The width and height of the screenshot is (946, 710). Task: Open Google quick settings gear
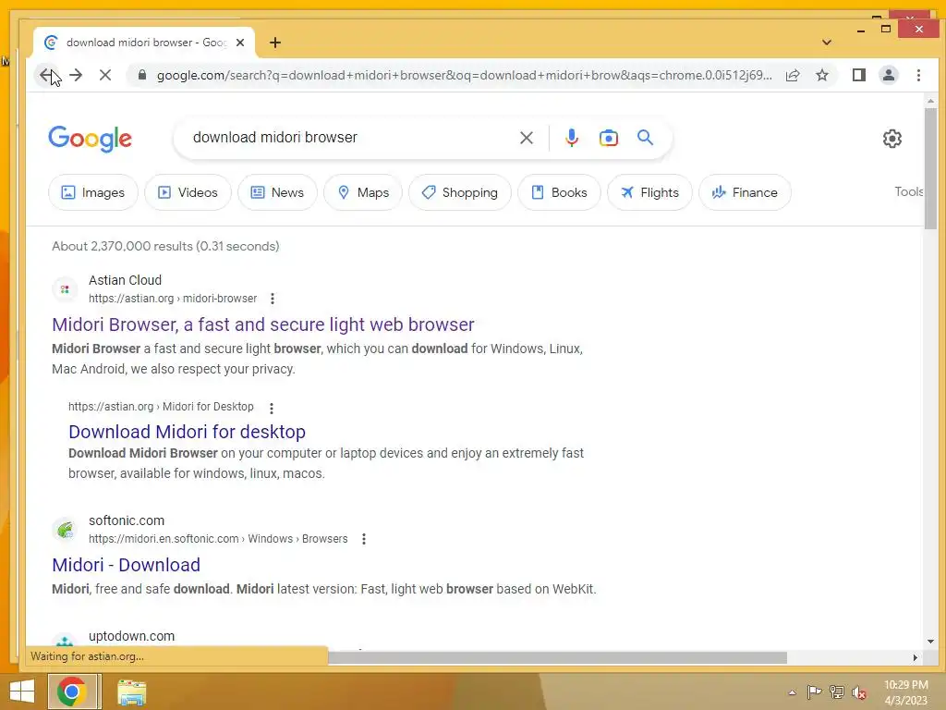coord(891,139)
